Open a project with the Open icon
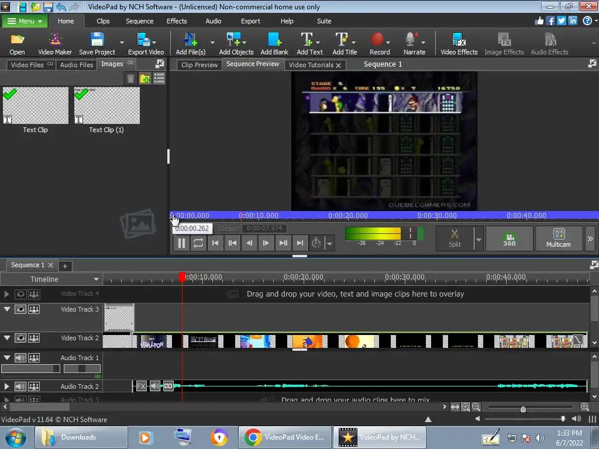This screenshot has width=599, height=449. [x=17, y=44]
